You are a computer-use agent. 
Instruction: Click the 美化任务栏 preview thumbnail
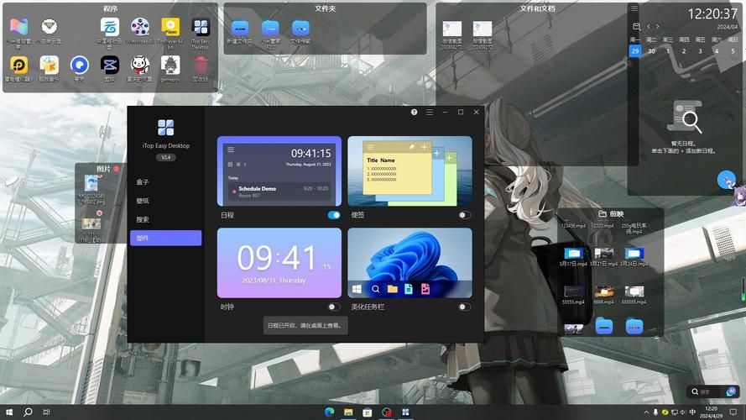coord(410,263)
